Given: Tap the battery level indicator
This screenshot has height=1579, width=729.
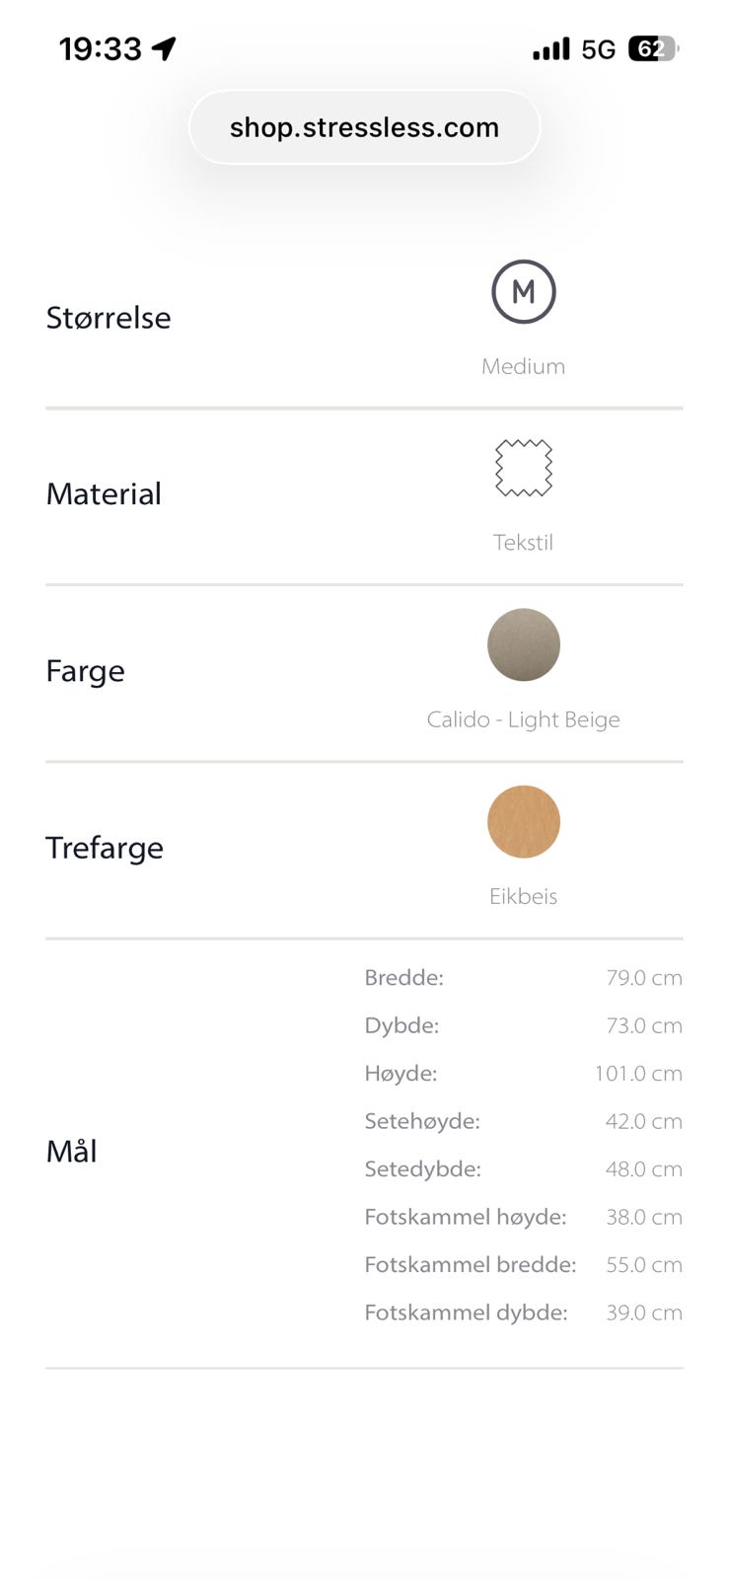Looking at the screenshot, I should point(652,48).
